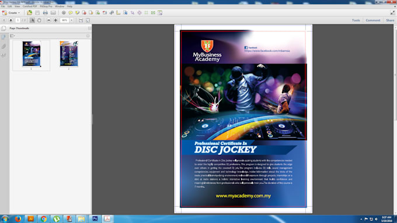This screenshot has height=223, width=397.
Task: Open the Comment pane
Action: pos(373,20)
